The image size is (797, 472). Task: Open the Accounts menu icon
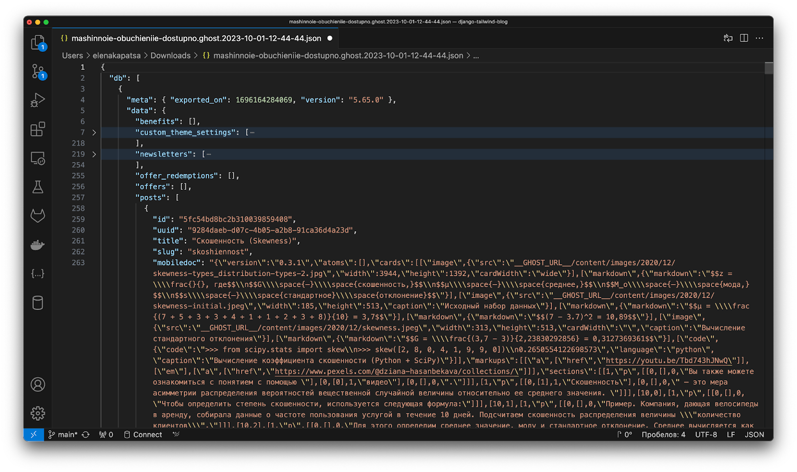tap(38, 384)
